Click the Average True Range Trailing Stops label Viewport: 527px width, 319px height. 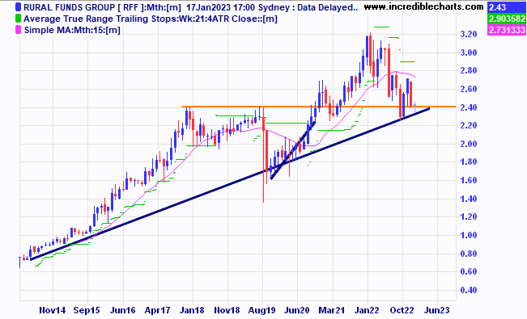point(151,19)
